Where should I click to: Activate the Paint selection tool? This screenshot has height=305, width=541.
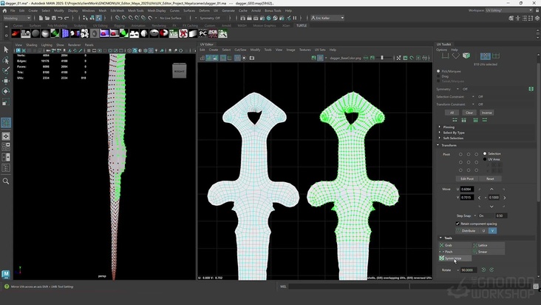click(6, 70)
